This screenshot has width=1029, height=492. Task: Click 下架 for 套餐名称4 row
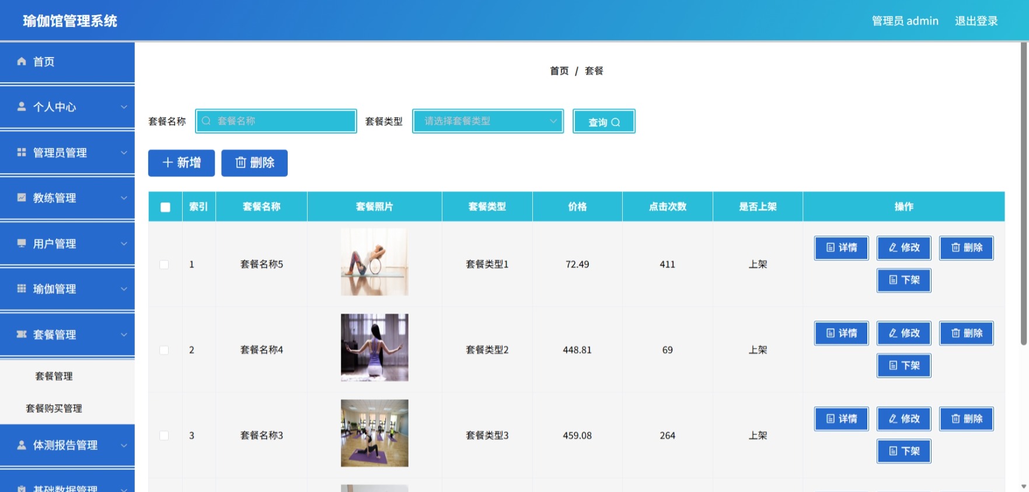point(904,366)
